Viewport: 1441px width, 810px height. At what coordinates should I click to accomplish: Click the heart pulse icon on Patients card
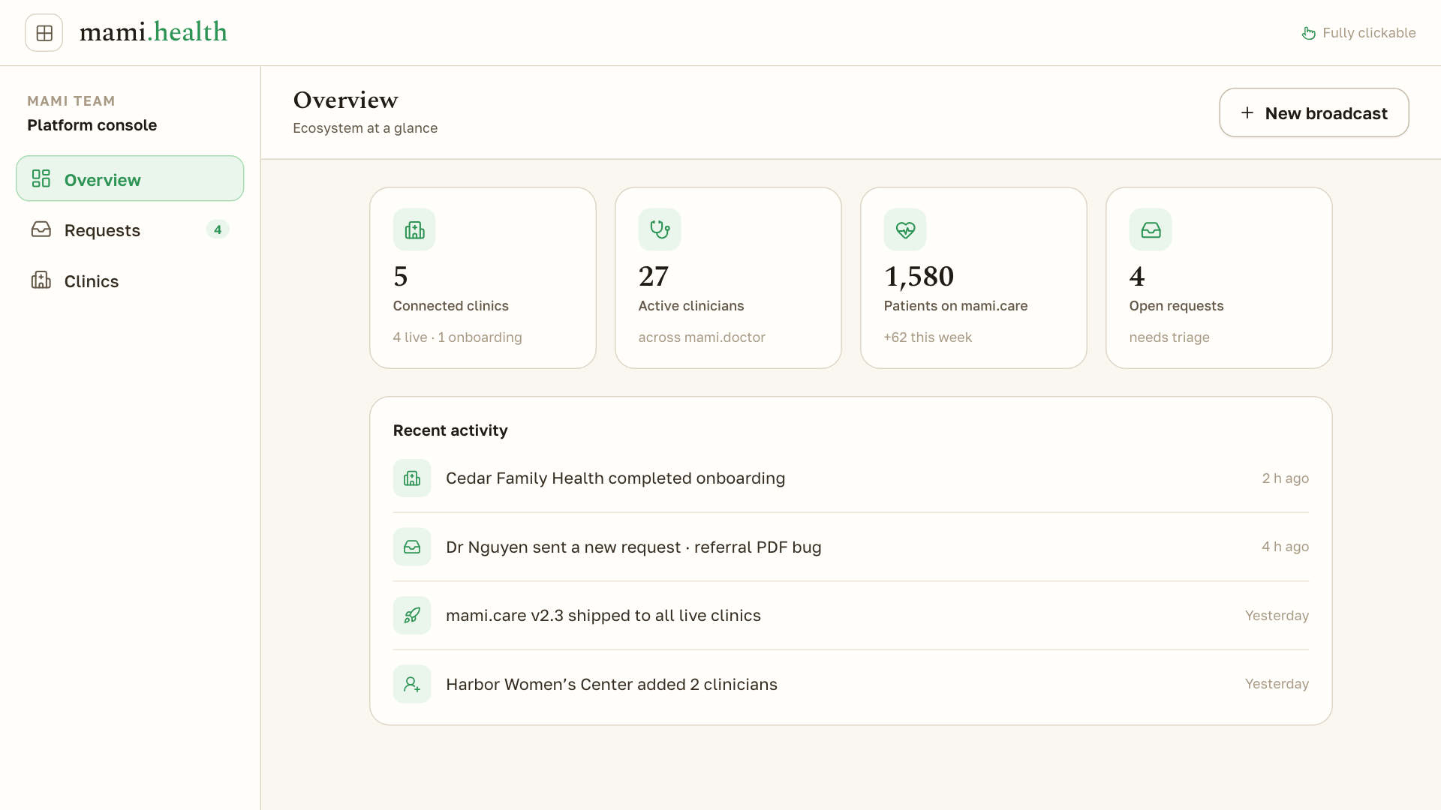click(x=905, y=229)
